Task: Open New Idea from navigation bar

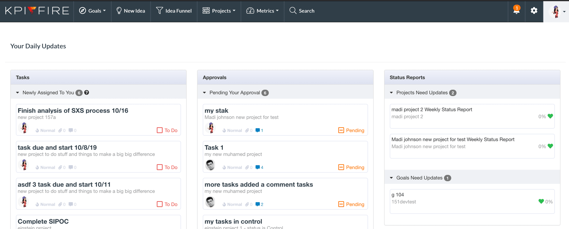Action: (131, 11)
